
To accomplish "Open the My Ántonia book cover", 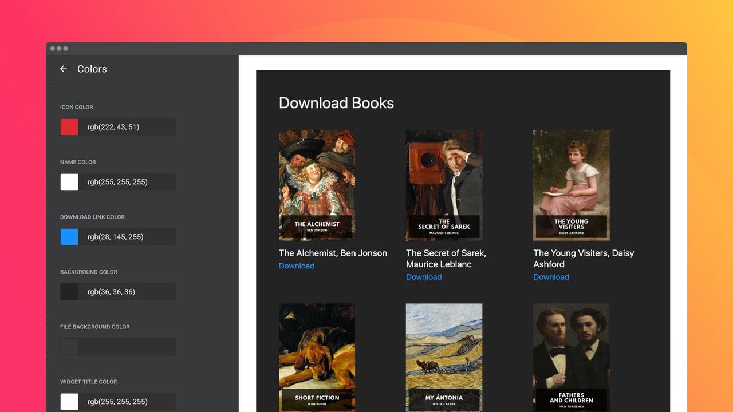I will pos(444,358).
